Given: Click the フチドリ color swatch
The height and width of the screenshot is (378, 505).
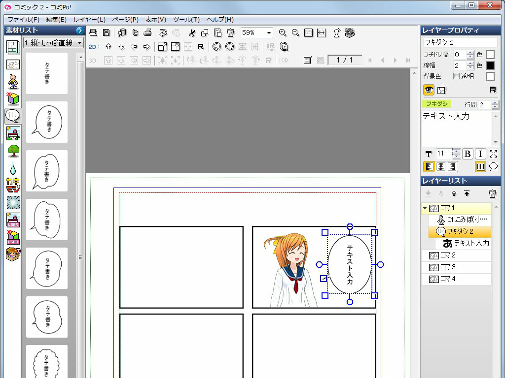Looking at the screenshot, I should point(490,55).
